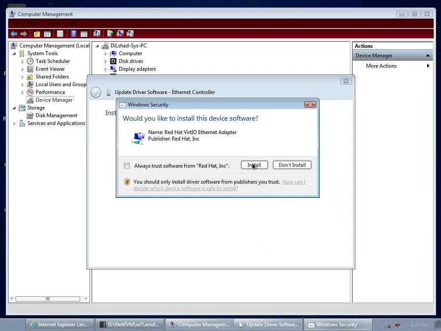The width and height of the screenshot is (441, 331).
Task: Click the network tray icon in taskbar
Action: 388,325
